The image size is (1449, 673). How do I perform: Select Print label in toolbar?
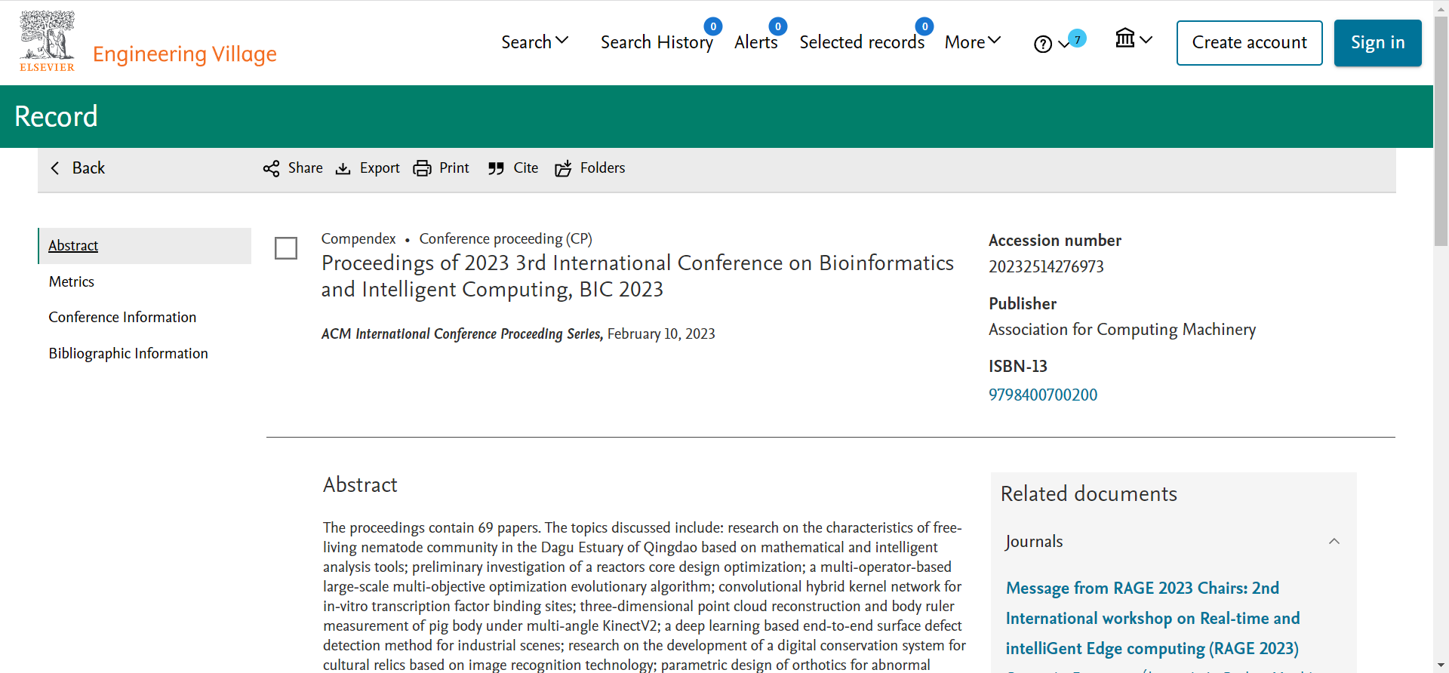coord(454,168)
